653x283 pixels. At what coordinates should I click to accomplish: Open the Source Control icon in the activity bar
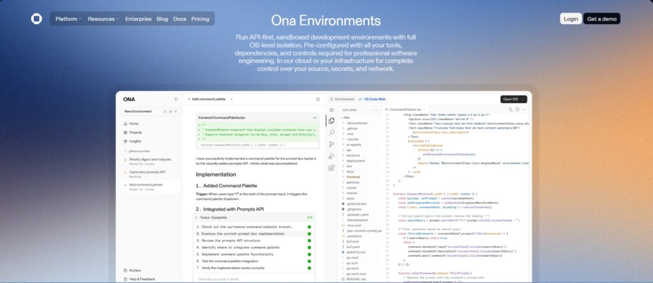pyautogui.click(x=332, y=144)
